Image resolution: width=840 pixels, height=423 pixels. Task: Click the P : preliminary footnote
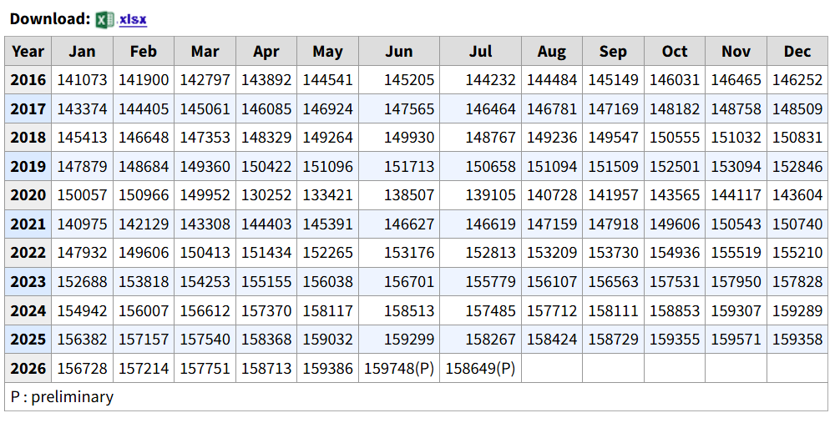click(x=62, y=397)
